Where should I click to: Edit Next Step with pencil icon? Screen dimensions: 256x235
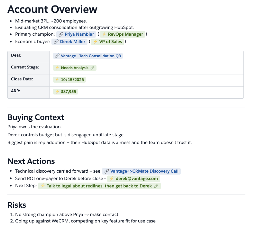156,186
